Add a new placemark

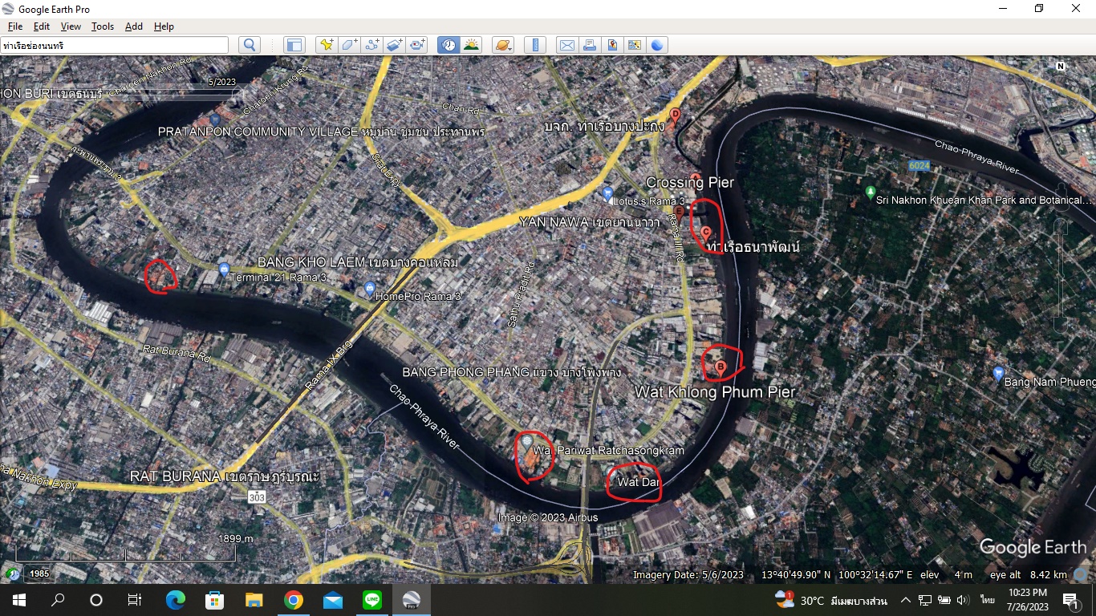click(326, 45)
